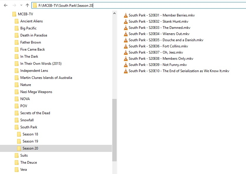Open Five Came Back folder
This screenshot has width=246, height=174.
pyautogui.click(x=32, y=49)
